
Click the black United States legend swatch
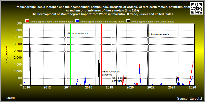(x=128, y=21)
